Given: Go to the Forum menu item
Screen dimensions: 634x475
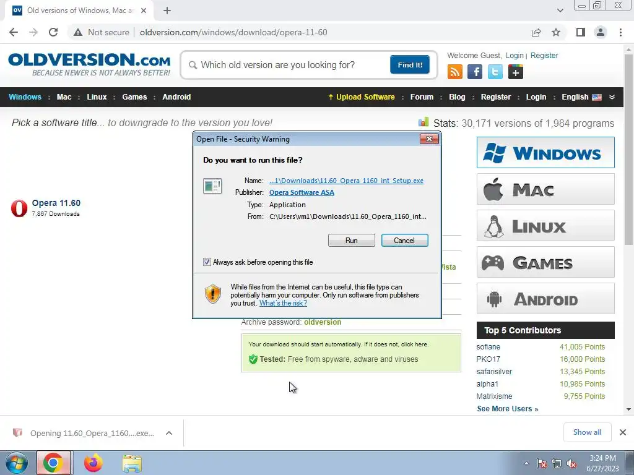Looking at the screenshot, I should click(x=422, y=97).
